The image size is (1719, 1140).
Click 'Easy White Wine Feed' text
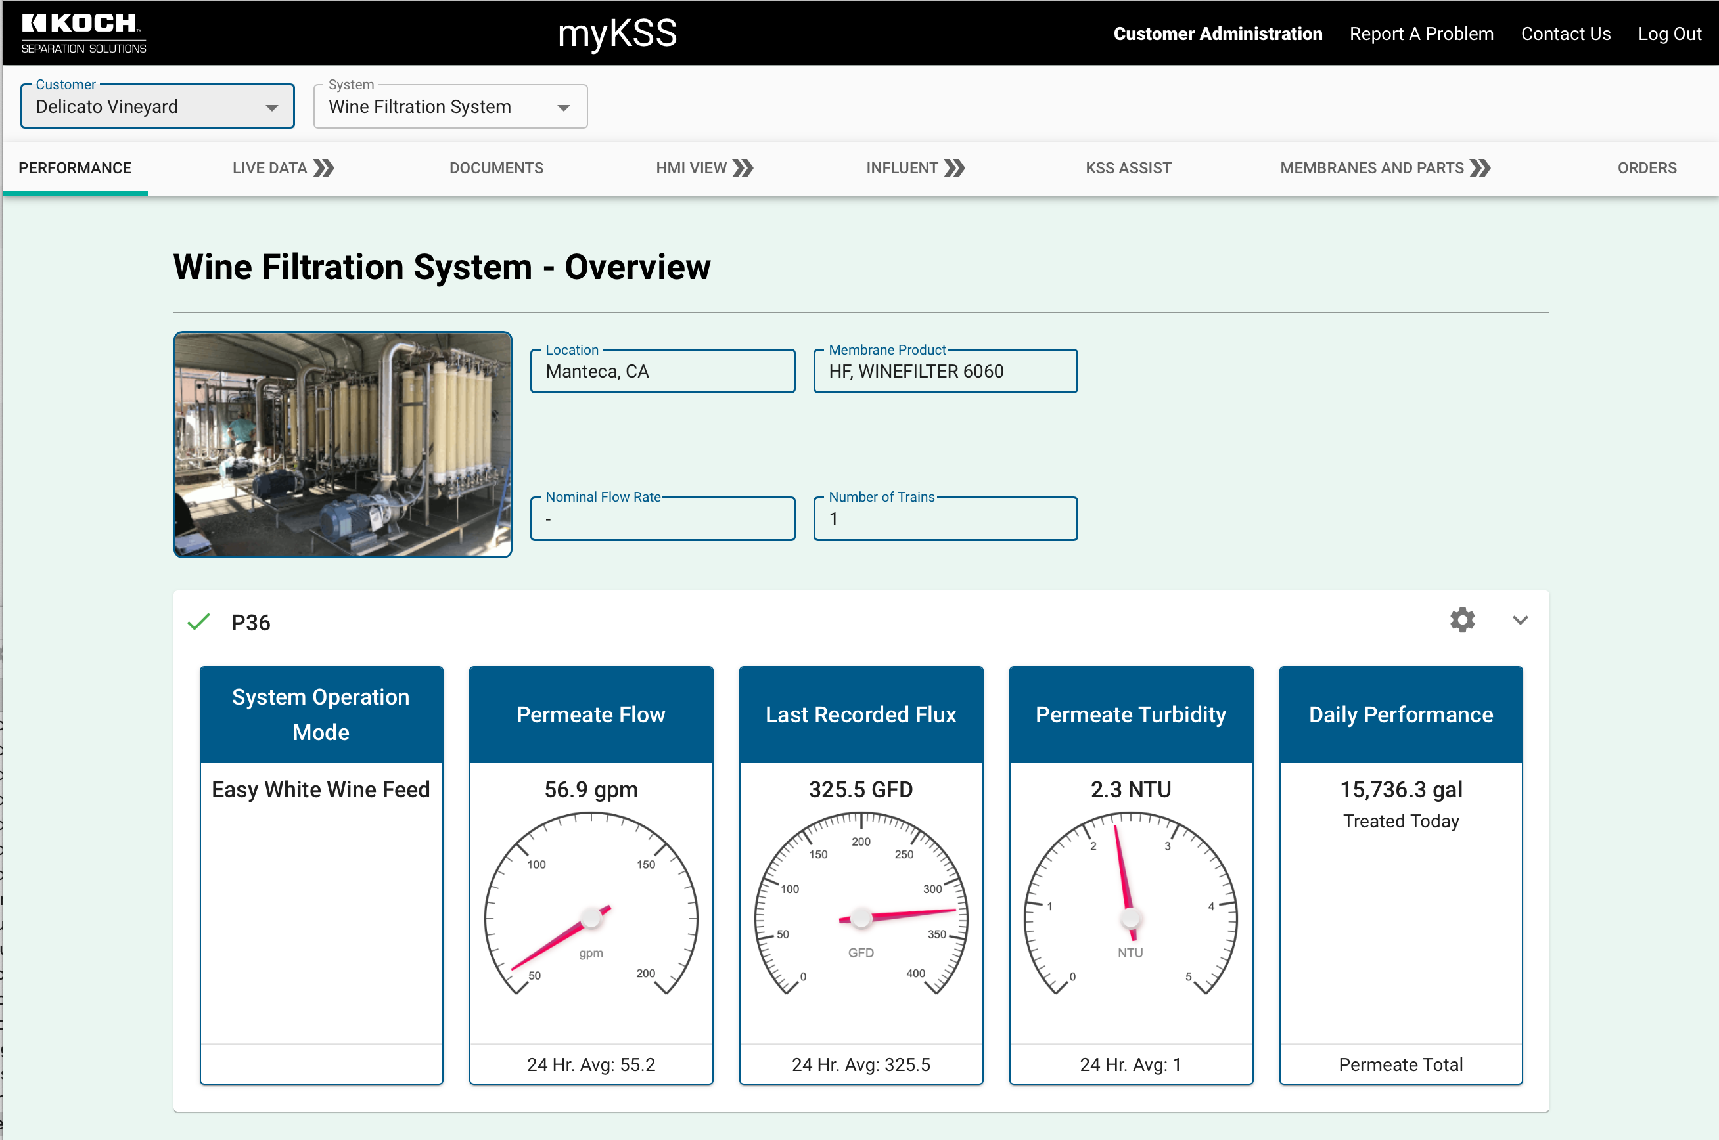(321, 789)
